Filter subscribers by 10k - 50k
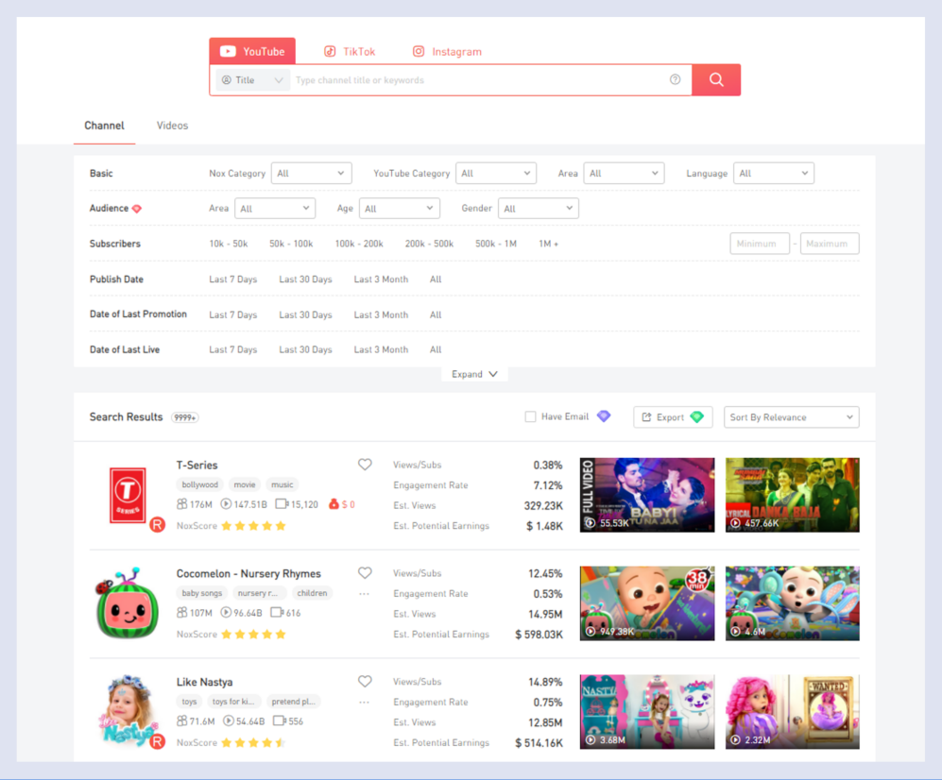The height and width of the screenshot is (780, 942). coord(229,244)
